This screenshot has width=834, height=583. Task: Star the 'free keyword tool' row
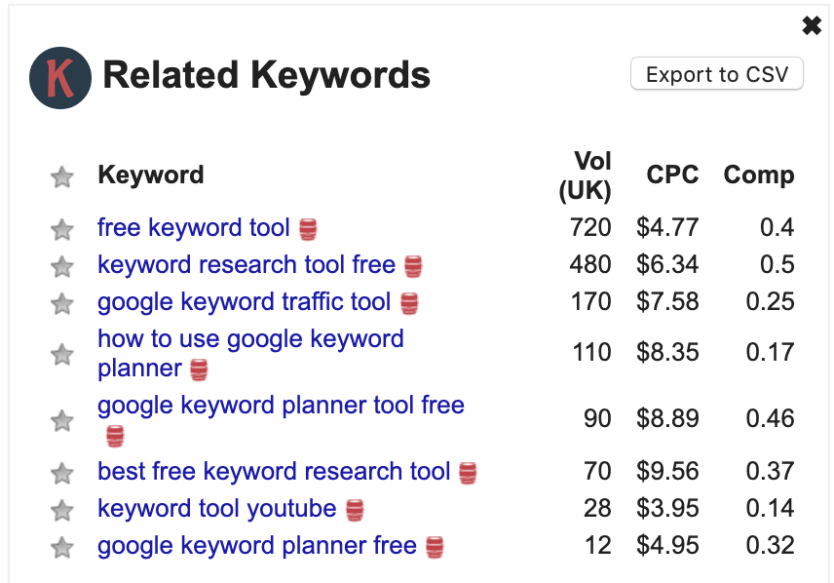pyautogui.click(x=62, y=230)
